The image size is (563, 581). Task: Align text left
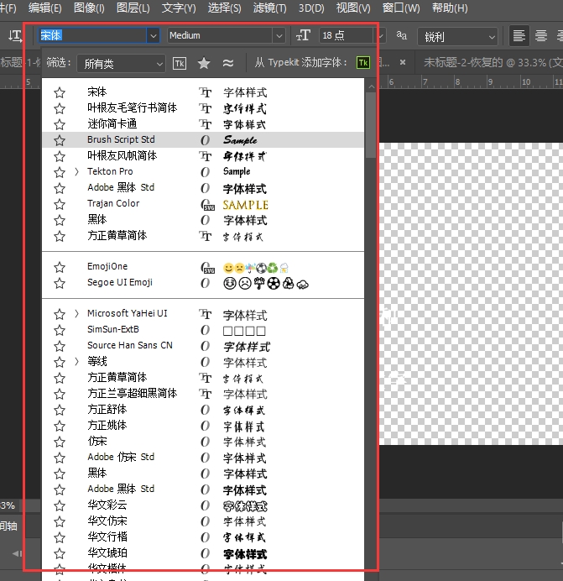click(x=519, y=36)
